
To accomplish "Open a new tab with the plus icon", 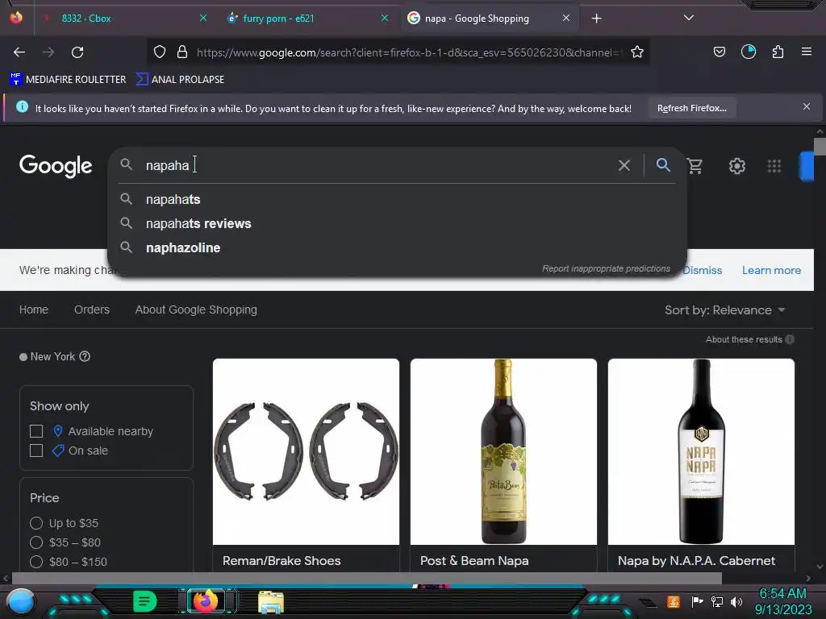I will (596, 19).
